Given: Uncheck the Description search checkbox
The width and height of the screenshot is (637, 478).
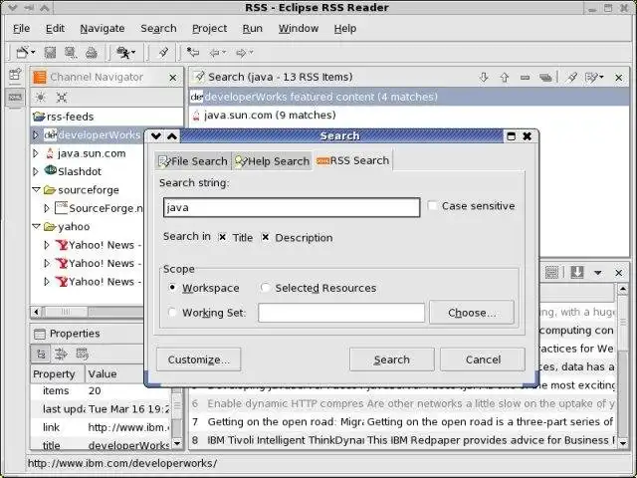Looking at the screenshot, I should (x=266, y=237).
